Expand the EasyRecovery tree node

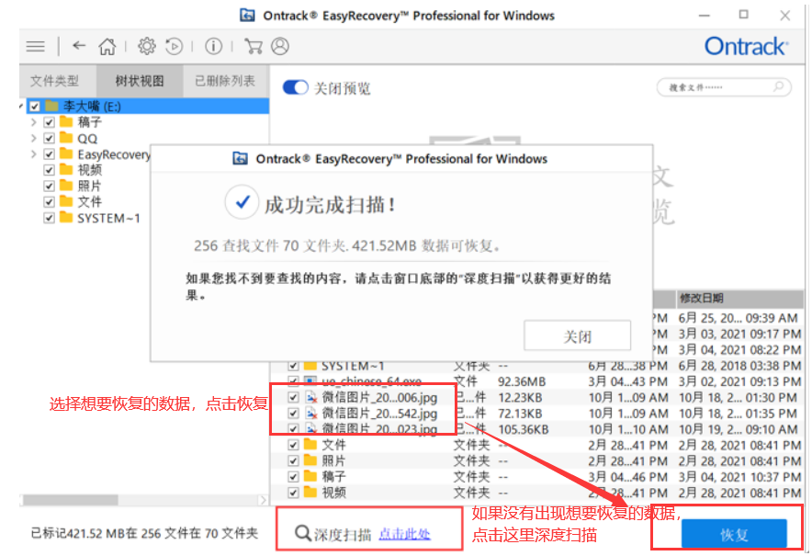tap(34, 154)
